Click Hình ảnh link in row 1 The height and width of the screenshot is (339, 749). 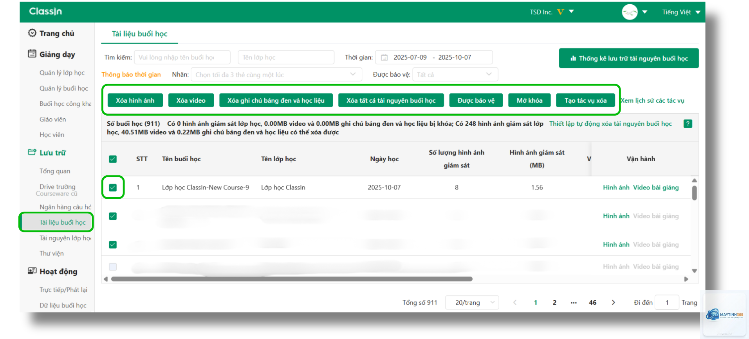[x=616, y=187]
